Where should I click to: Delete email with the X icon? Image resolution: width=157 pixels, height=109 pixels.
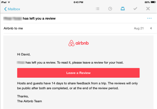[x=148, y=9]
